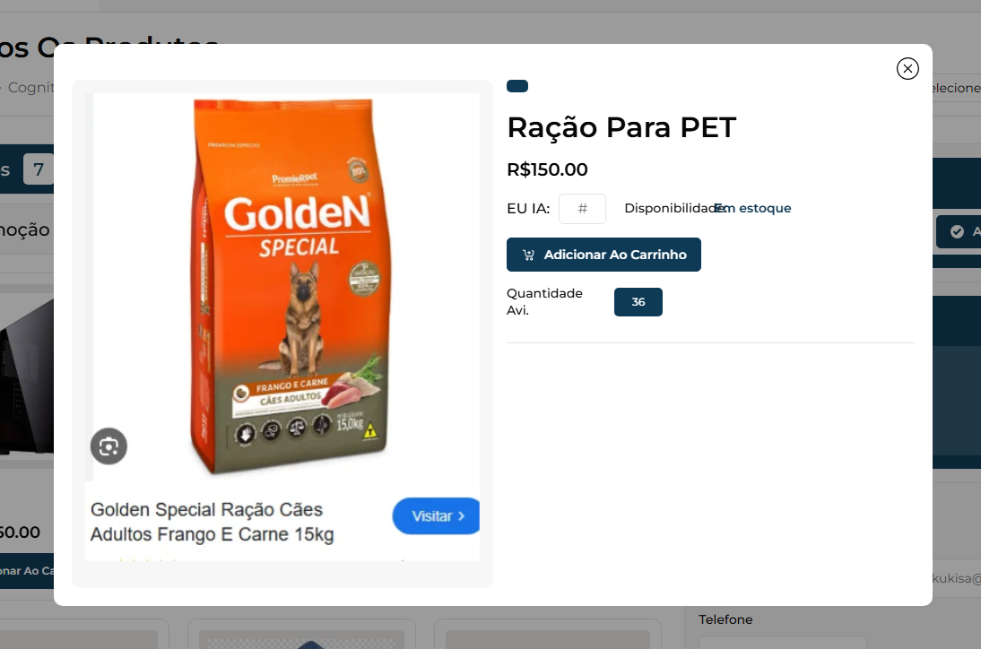
Task: Click the quantity available badge showing 36
Action: pyautogui.click(x=638, y=302)
